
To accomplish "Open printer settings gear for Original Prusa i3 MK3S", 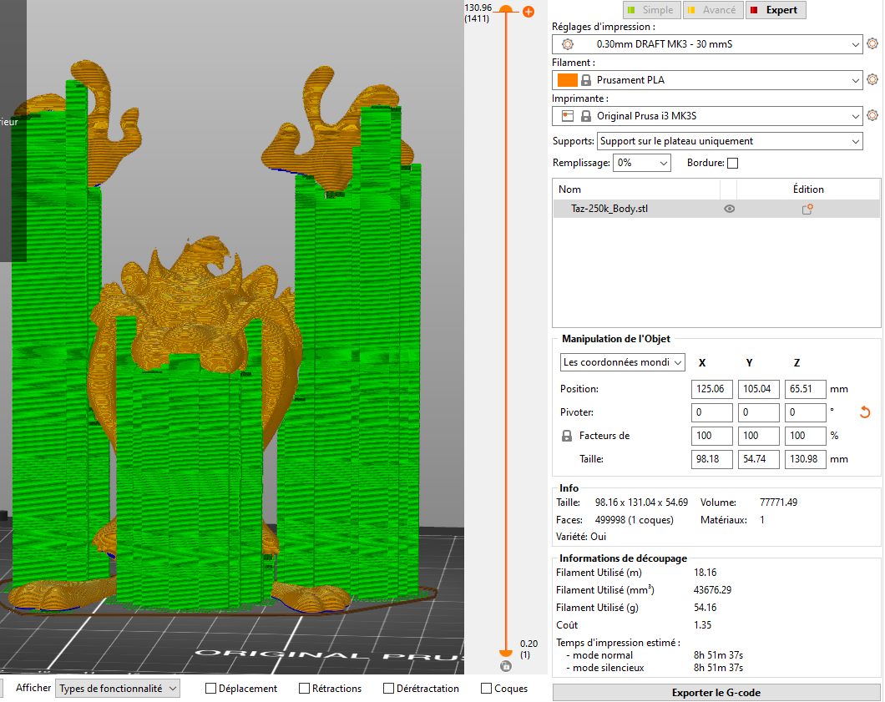I will tap(872, 116).
